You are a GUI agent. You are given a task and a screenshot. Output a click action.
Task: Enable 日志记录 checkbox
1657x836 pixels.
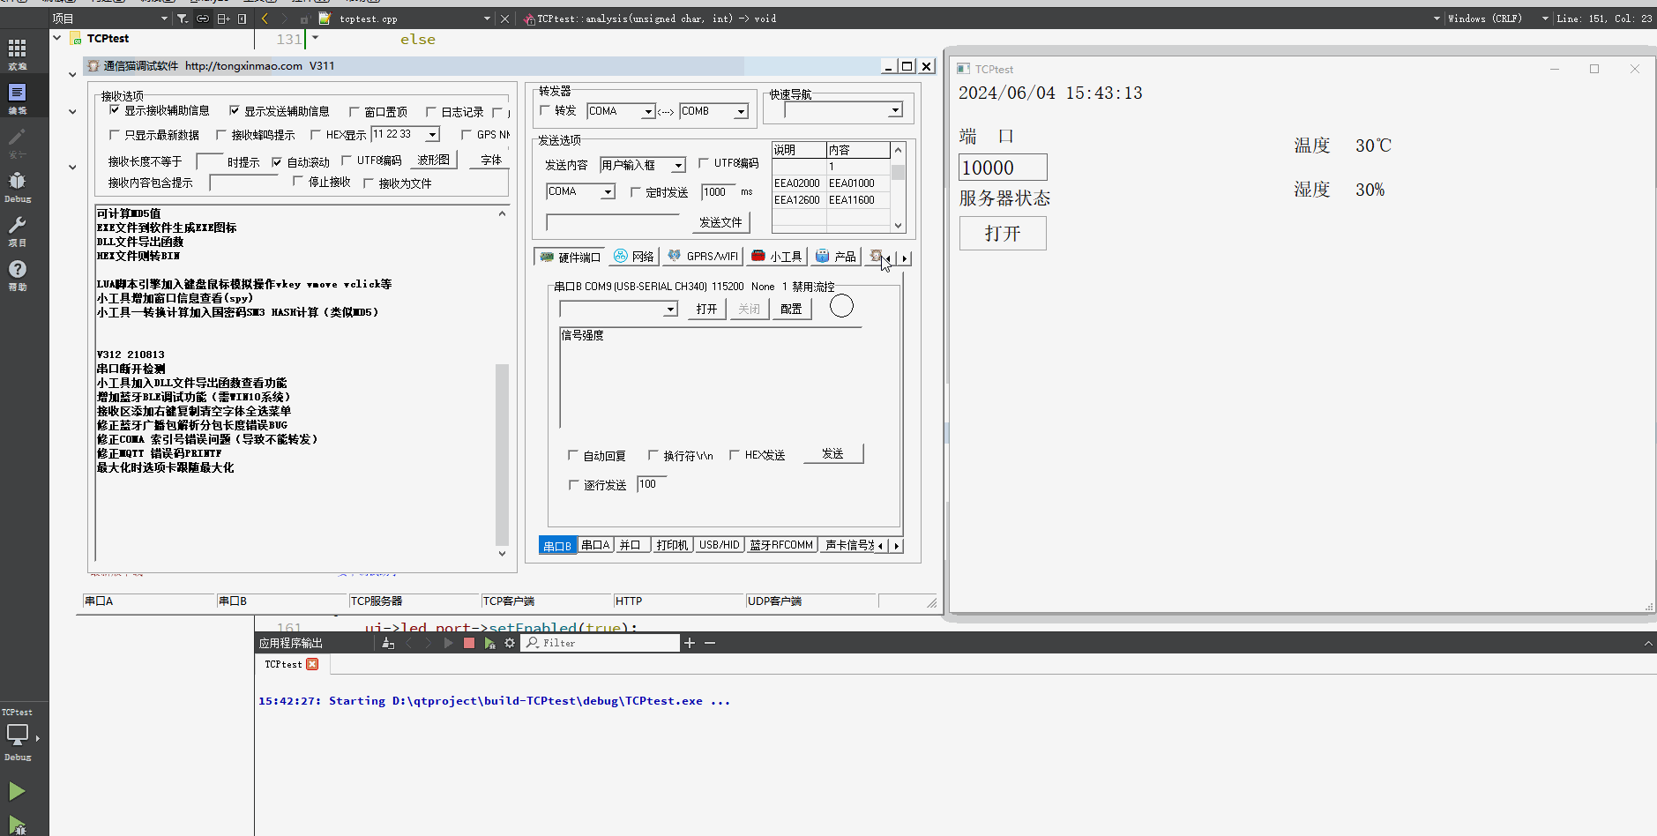[431, 112]
